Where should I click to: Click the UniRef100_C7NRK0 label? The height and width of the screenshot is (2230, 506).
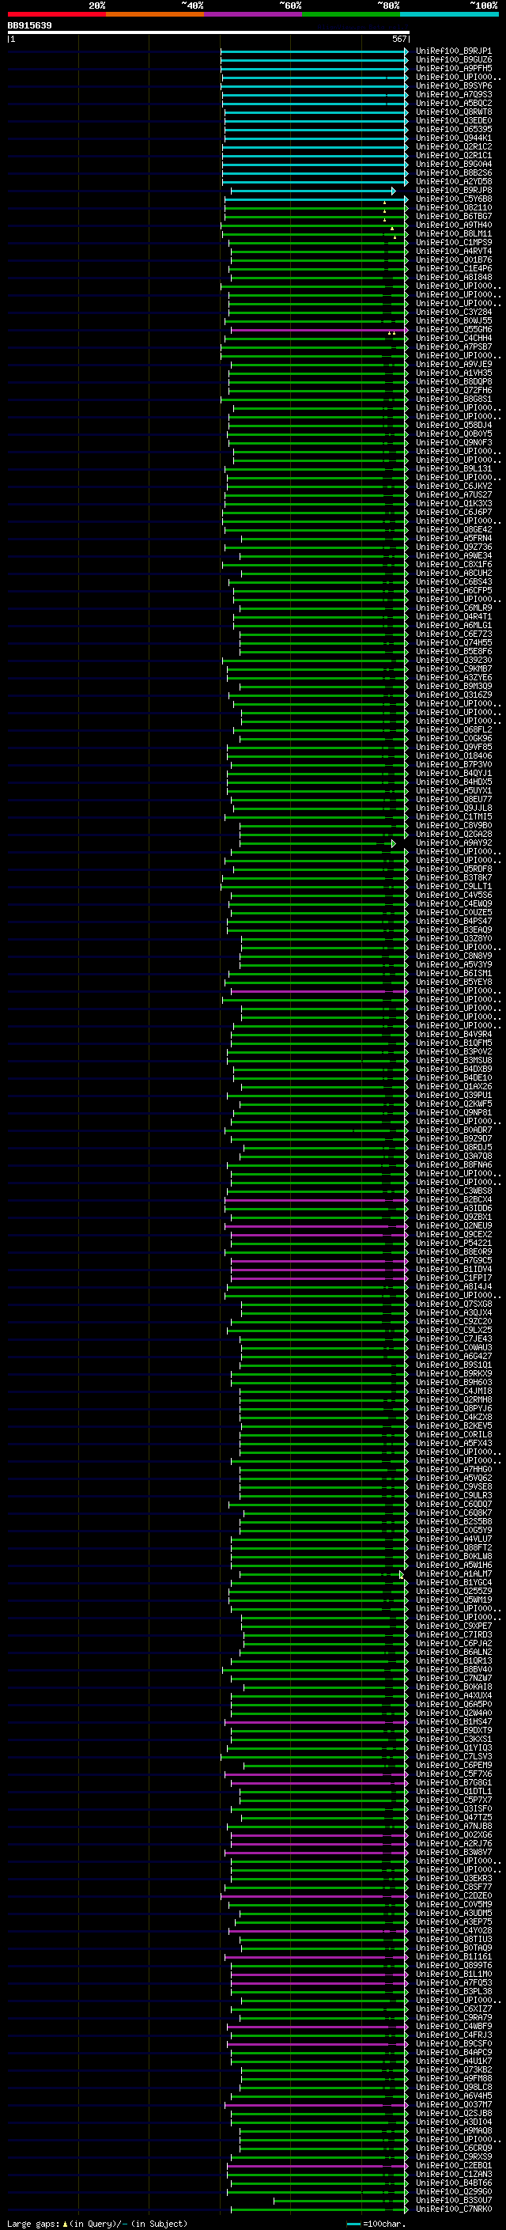453,2209
